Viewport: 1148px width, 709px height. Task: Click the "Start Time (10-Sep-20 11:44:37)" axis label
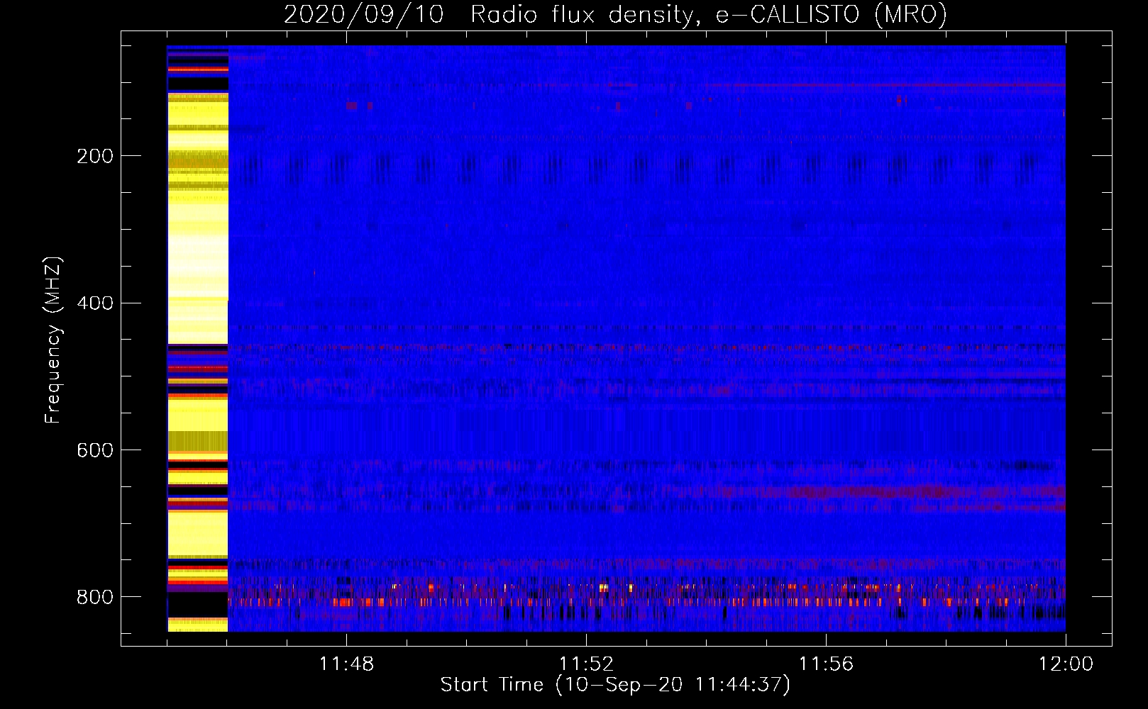[x=615, y=685]
